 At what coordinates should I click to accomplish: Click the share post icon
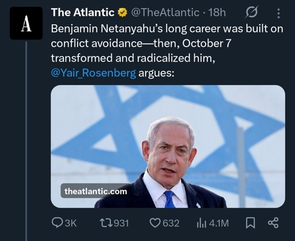[273, 223]
